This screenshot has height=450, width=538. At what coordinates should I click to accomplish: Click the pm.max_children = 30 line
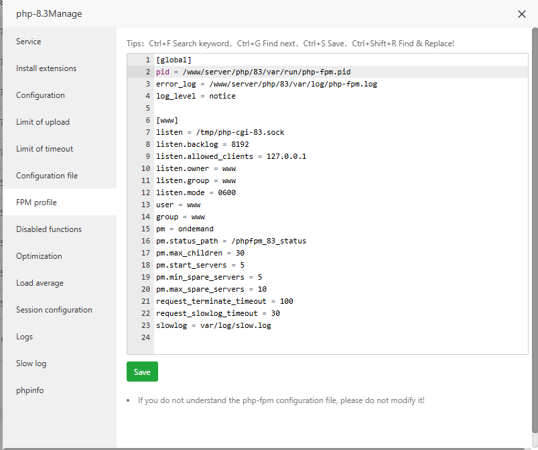click(x=200, y=253)
